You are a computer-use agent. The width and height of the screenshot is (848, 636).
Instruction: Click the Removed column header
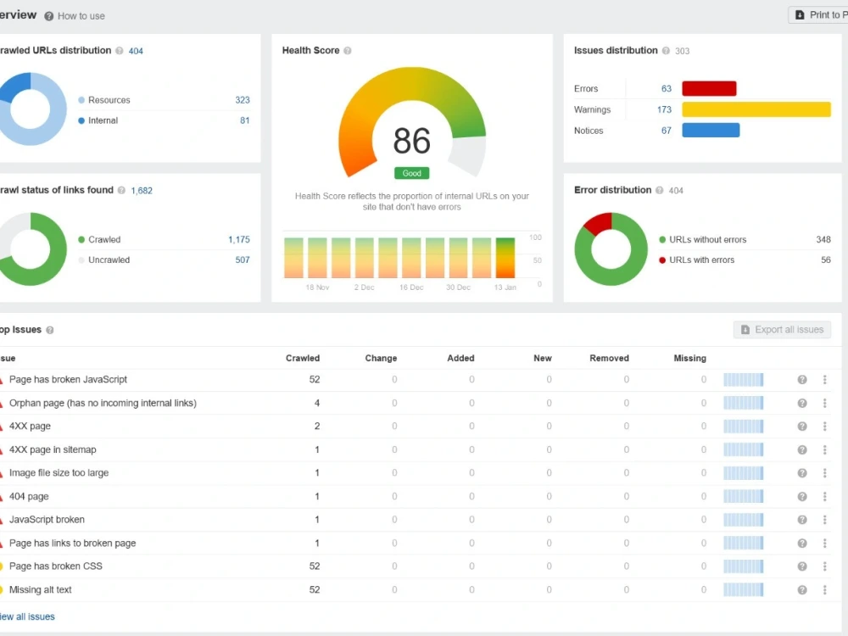[609, 358]
